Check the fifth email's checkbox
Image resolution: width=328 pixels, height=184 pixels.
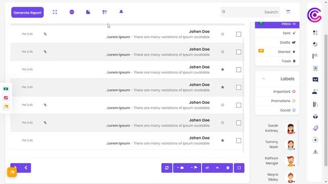(x=238, y=105)
